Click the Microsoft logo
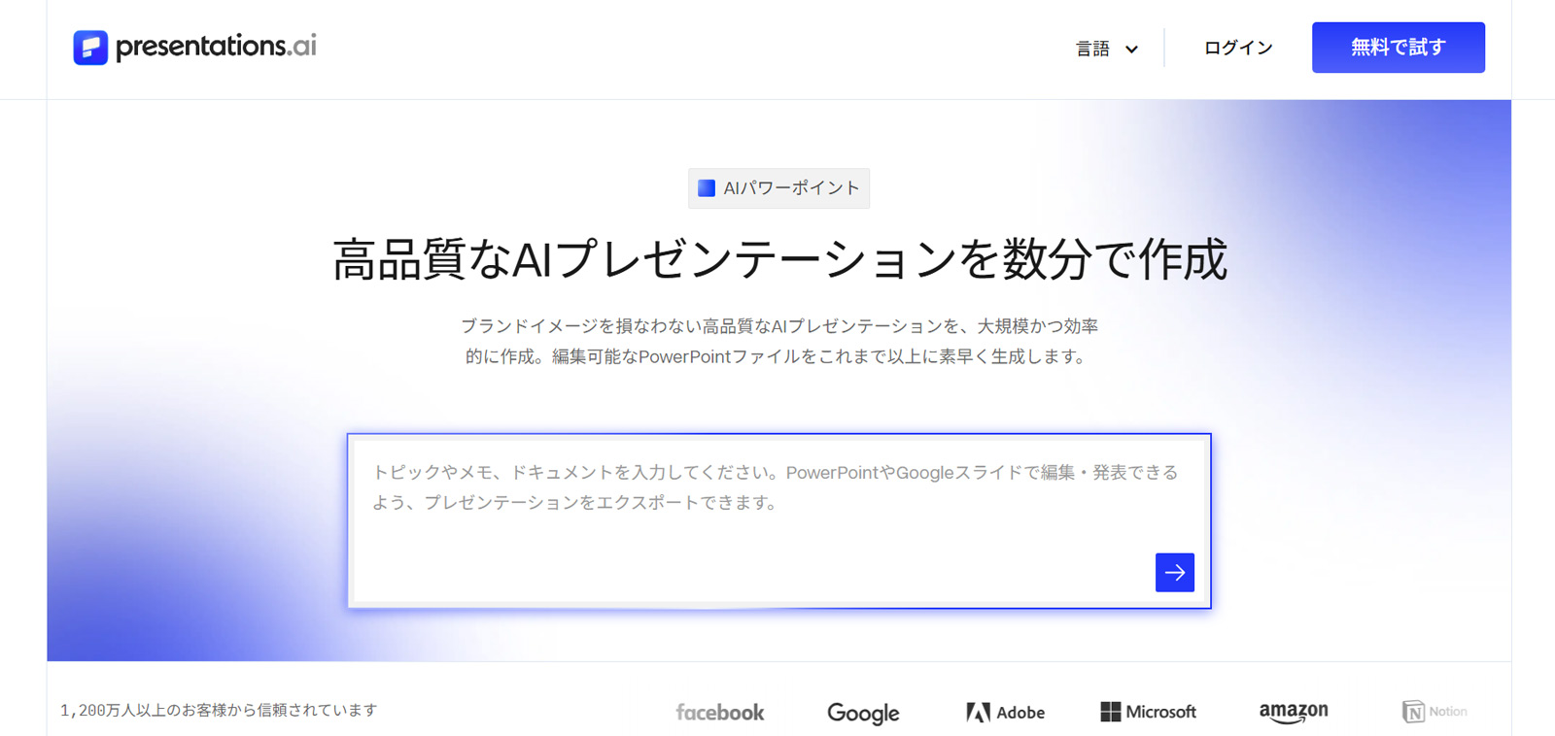1555x736 pixels. 1148,712
